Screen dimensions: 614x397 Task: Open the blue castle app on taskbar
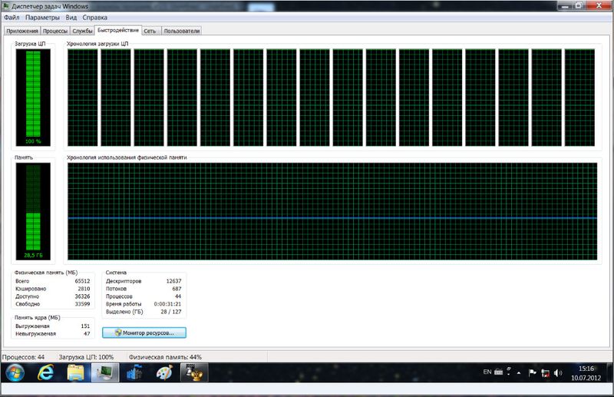(134, 372)
